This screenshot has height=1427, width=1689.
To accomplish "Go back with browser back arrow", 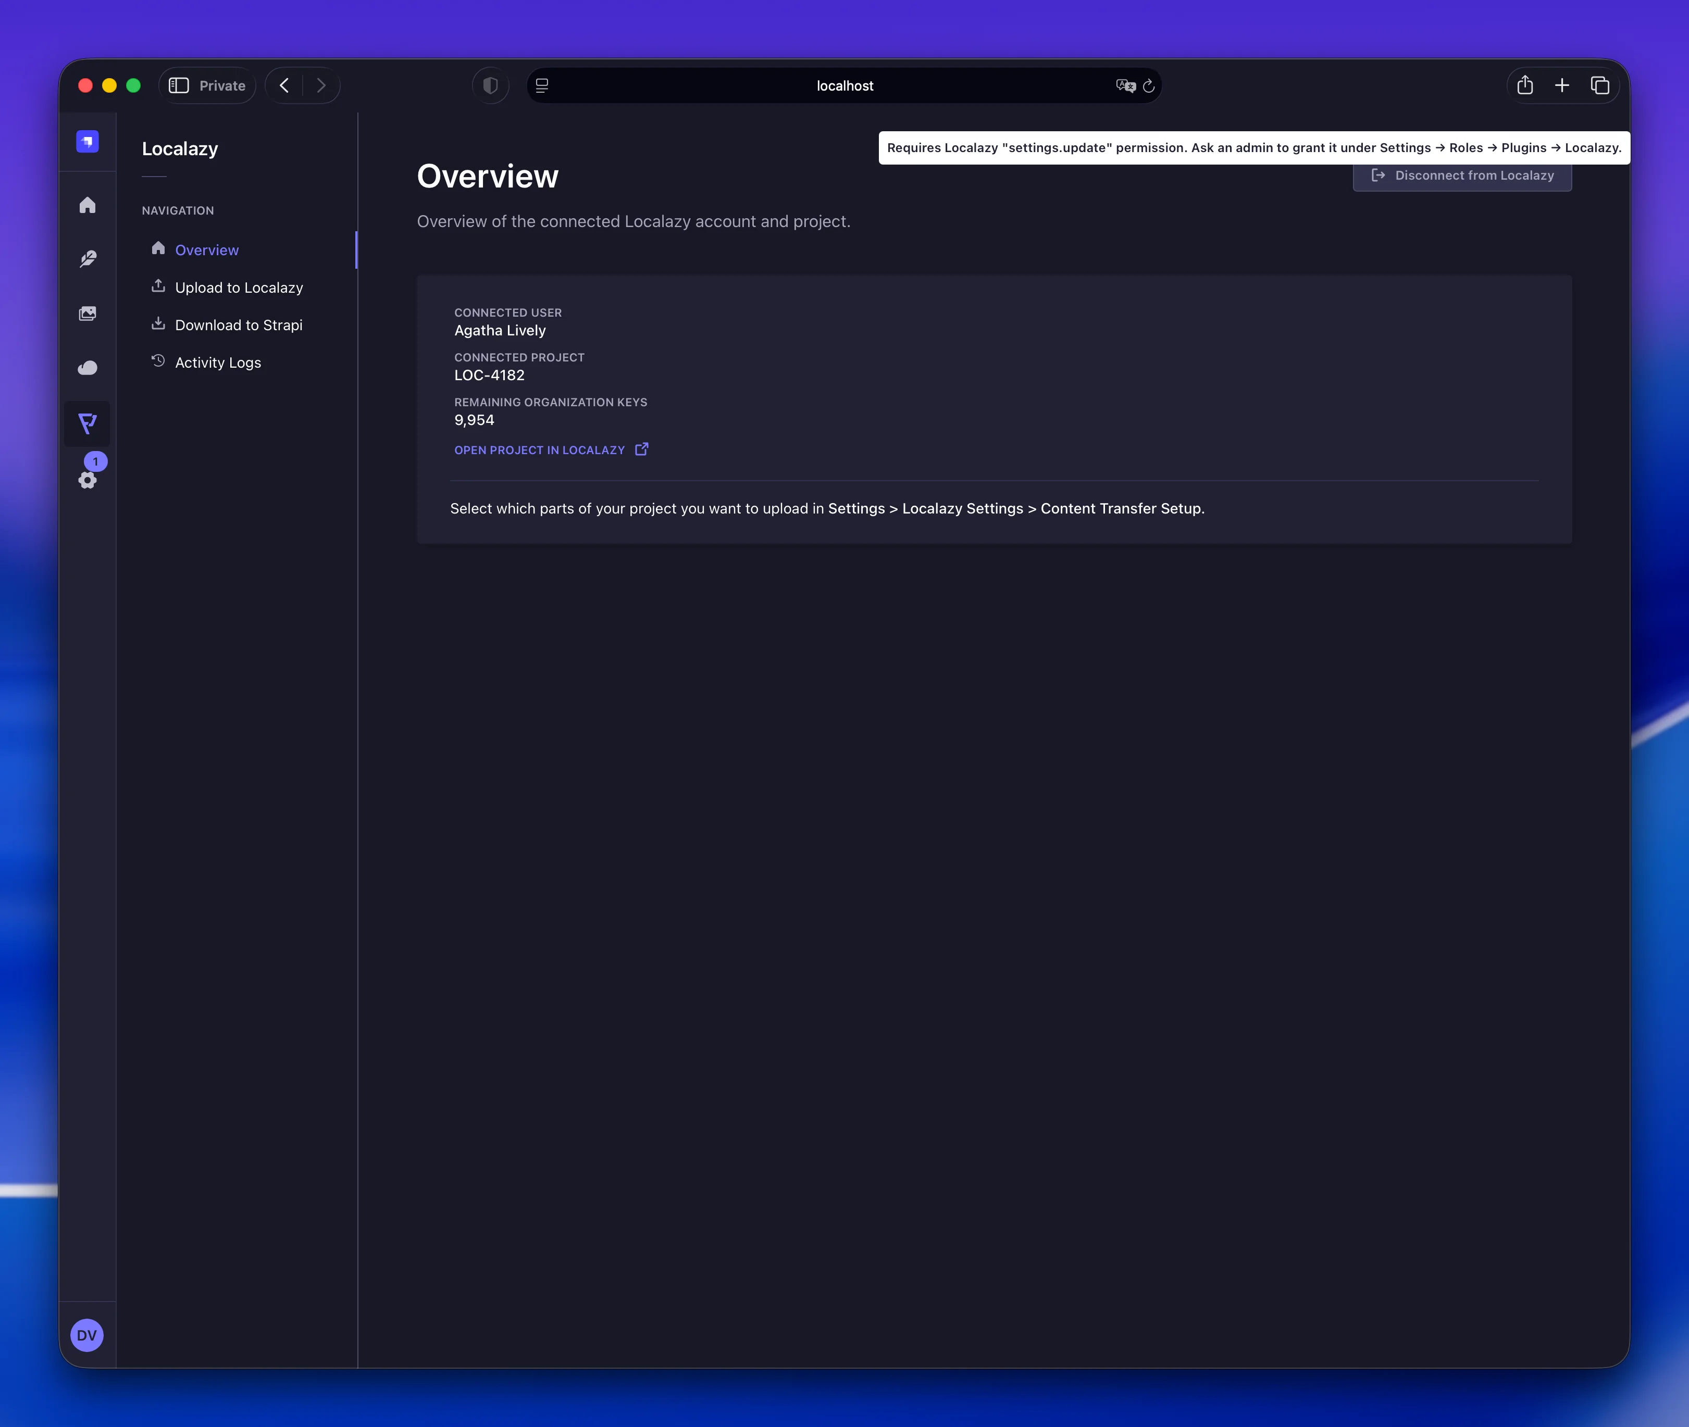I will click(x=284, y=86).
